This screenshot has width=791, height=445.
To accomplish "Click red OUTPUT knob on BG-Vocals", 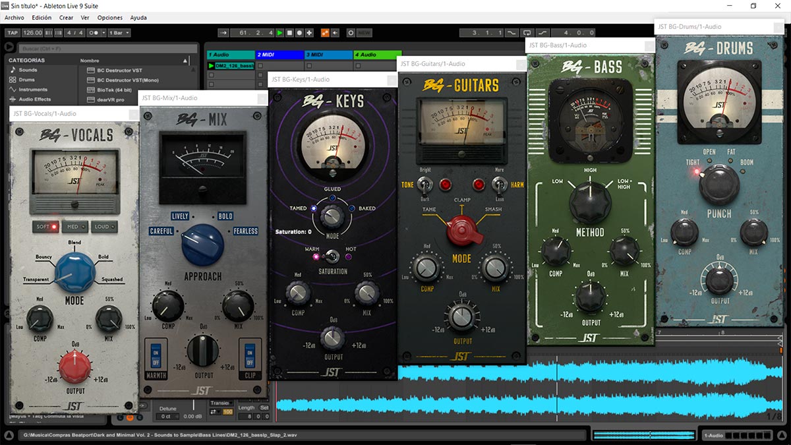I will (x=74, y=367).
